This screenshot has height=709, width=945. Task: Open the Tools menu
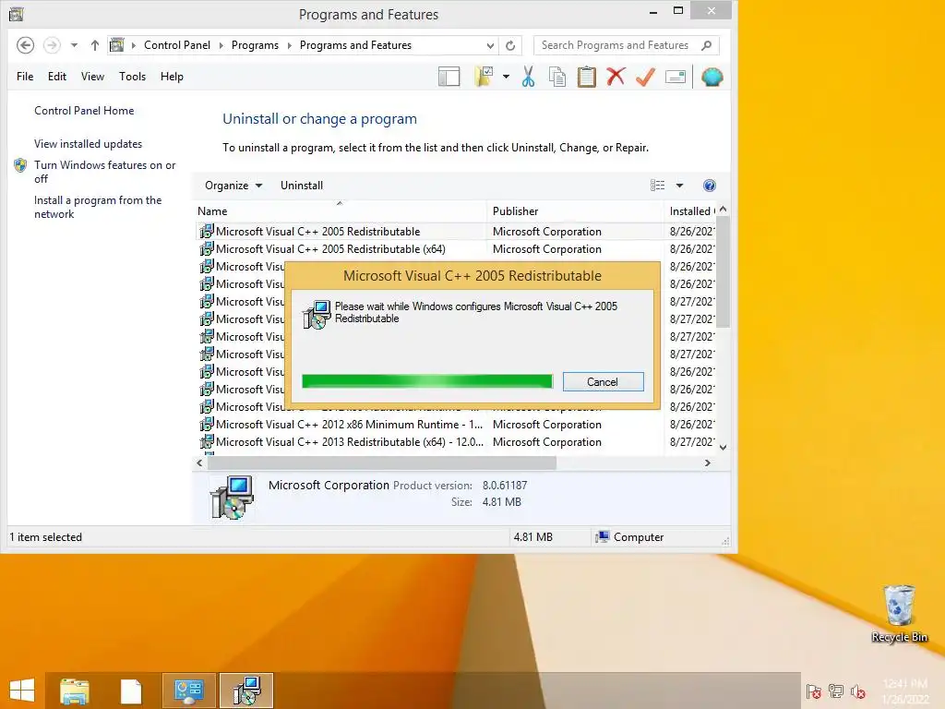coord(133,77)
